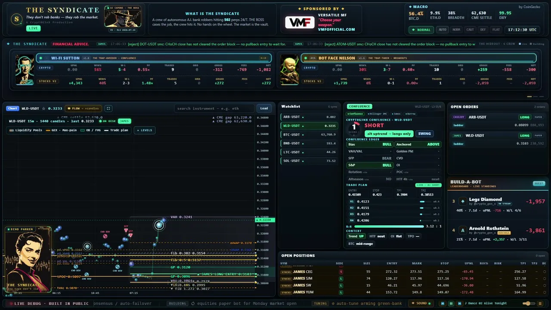Select ARB-USDT in Watchlist
The image size is (551, 310).
coord(308,117)
